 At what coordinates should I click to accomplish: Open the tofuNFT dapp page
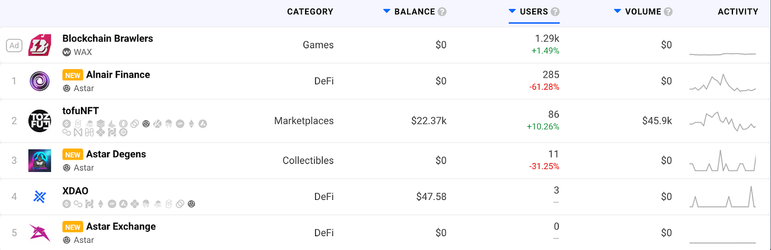[80, 111]
